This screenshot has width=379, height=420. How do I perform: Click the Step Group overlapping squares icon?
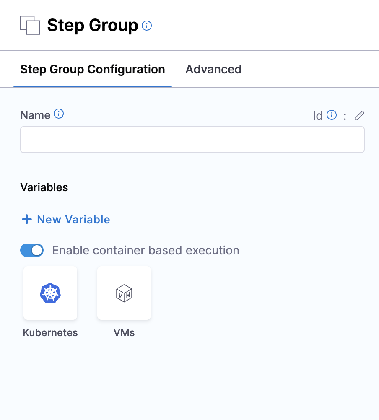tap(30, 25)
